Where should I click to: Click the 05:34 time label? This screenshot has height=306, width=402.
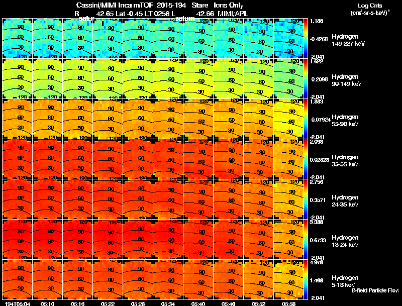pos(168,303)
